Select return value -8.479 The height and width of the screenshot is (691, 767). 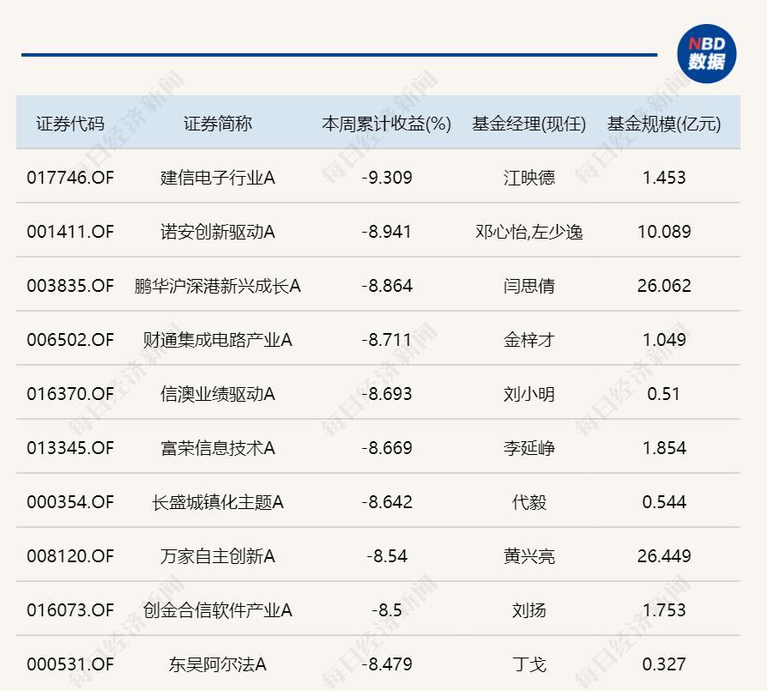[387, 664]
